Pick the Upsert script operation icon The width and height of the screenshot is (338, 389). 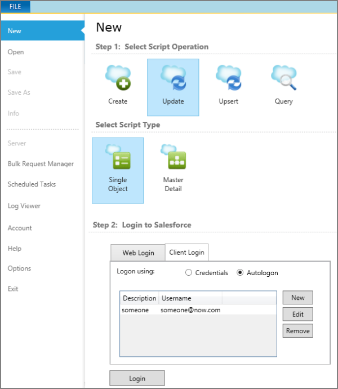228,78
